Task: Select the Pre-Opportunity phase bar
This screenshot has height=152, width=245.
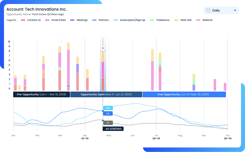Action: pos(42,95)
